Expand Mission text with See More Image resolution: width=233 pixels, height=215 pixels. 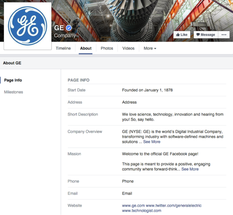click(x=190, y=169)
